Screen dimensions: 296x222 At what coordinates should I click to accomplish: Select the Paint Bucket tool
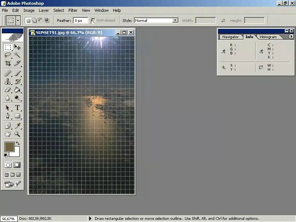[x=17, y=90]
